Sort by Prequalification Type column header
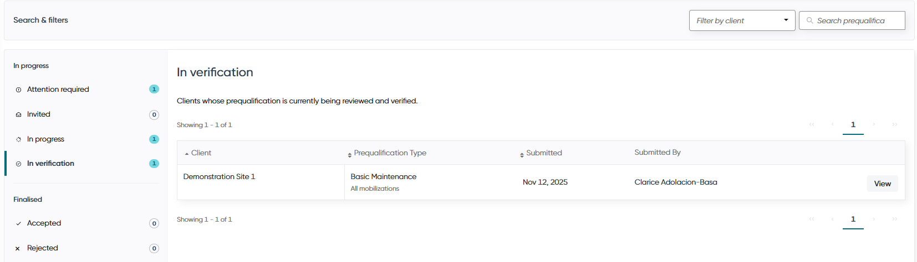Image resolution: width=917 pixels, height=262 pixels. (x=390, y=153)
